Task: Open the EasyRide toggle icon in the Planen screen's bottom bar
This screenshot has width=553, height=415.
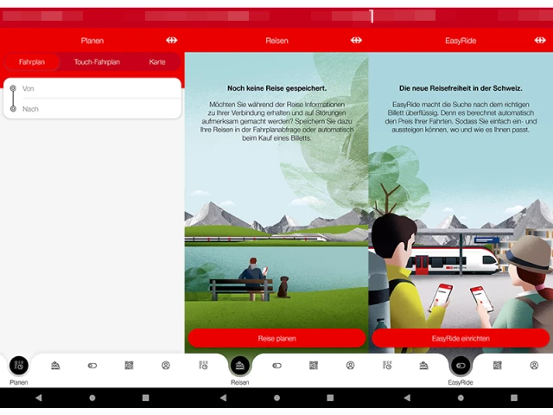Action: click(92, 366)
